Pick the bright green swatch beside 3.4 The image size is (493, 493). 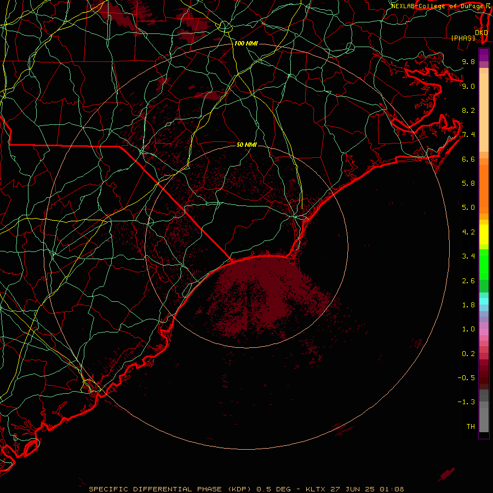(x=484, y=263)
